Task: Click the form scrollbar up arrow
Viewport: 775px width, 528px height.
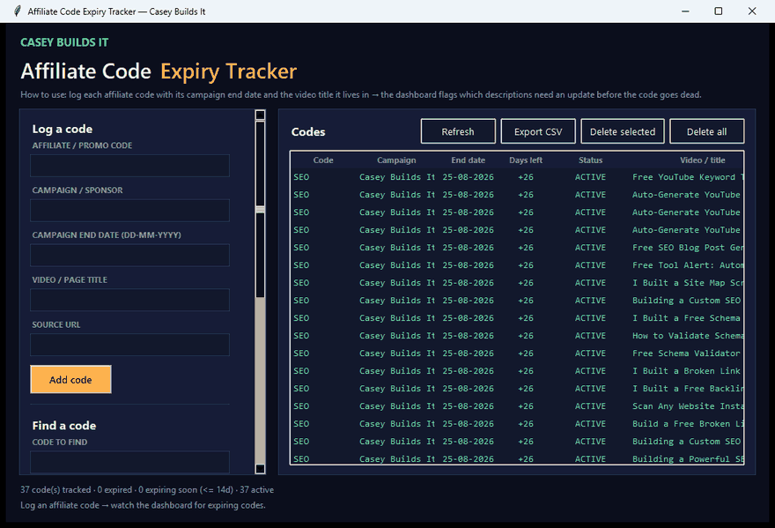Action: [260, 115]
